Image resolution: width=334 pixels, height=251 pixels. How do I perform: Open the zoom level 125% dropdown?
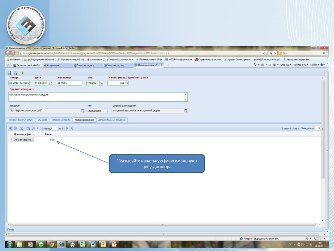[x=324, y=239]
